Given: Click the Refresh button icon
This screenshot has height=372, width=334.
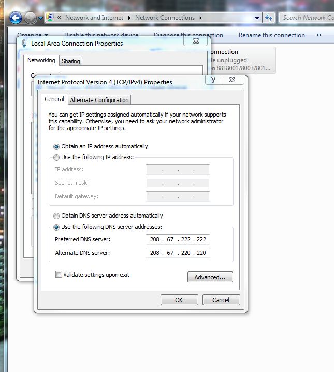Looking at the screenshot, I should (269, 18).
